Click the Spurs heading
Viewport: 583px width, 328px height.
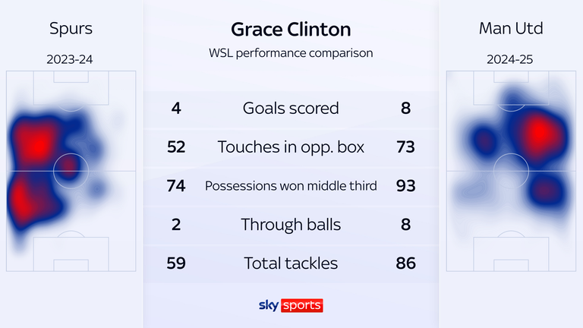click(x=71, y=29)
